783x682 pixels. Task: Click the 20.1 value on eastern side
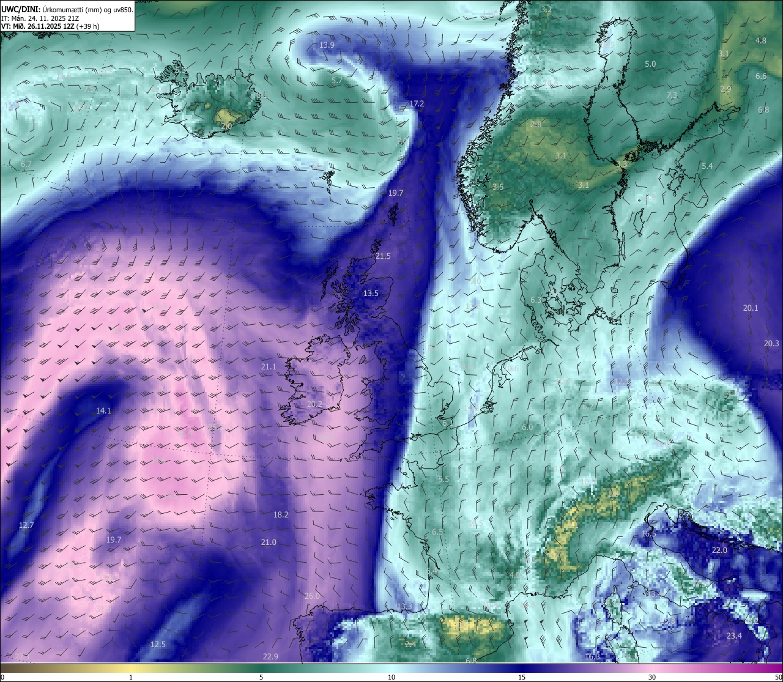click(x=751, y=308)
